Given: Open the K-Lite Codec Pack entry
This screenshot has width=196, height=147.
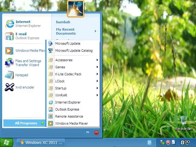Looking at the screenshot, I should [73, 74].
